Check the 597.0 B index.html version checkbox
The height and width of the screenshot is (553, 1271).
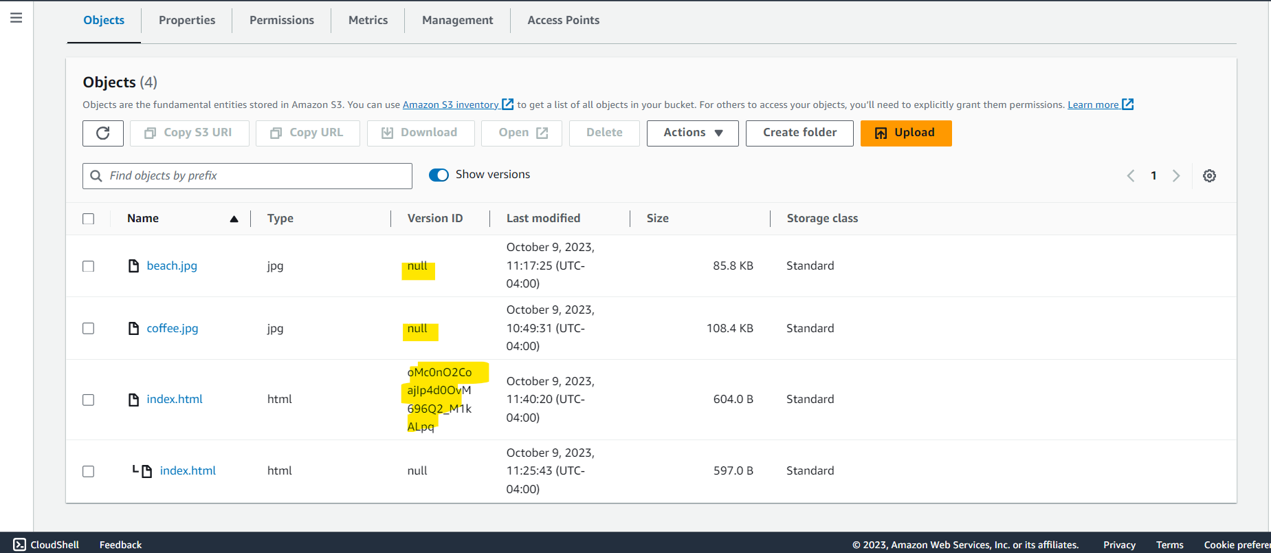(x=88, y=472)
